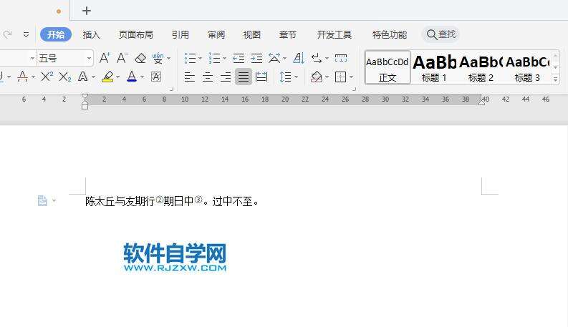The width and height of the screenshot is (568, 327).
Task: Increase paragraph indent
Action: tap(256, 58)
